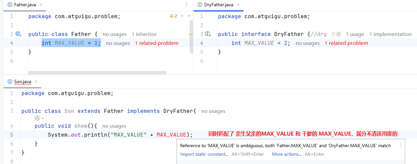This screenshot has width=417, height=164.
Task: Click Import static constant... quick fix
Action: pyautogui.click(x=204, y=154)
